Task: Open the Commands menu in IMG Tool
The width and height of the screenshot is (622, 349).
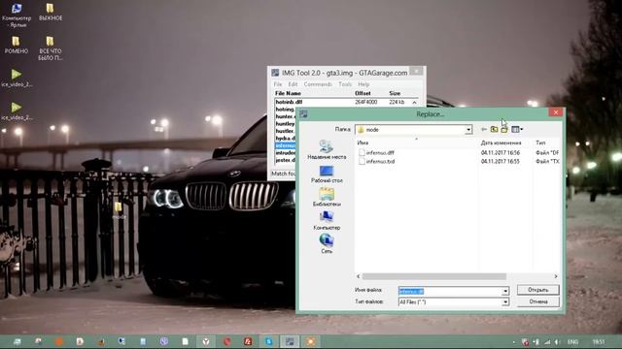Action: 318,84
